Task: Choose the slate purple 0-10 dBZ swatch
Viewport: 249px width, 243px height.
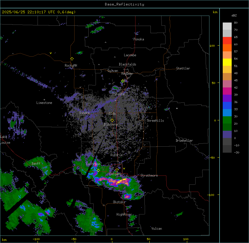Action: coord(227,134)
